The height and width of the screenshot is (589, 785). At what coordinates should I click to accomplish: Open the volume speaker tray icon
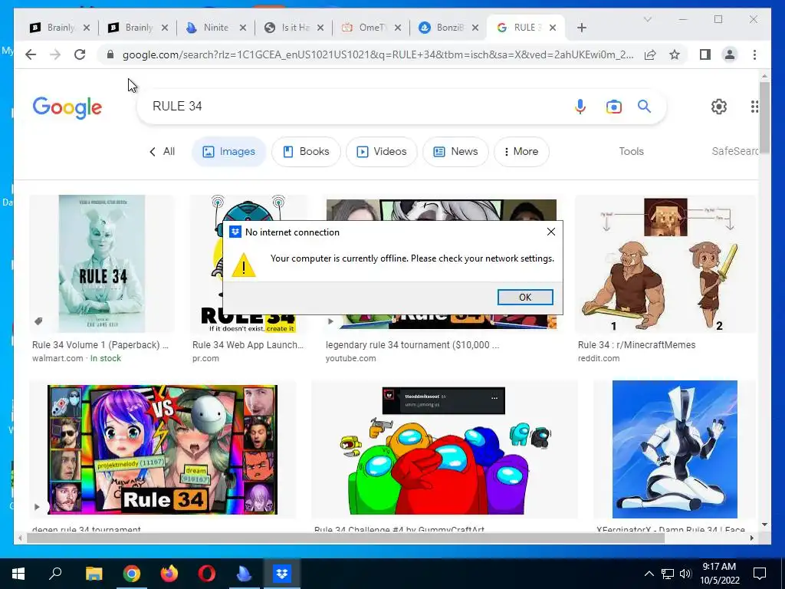tap(685, 574)
